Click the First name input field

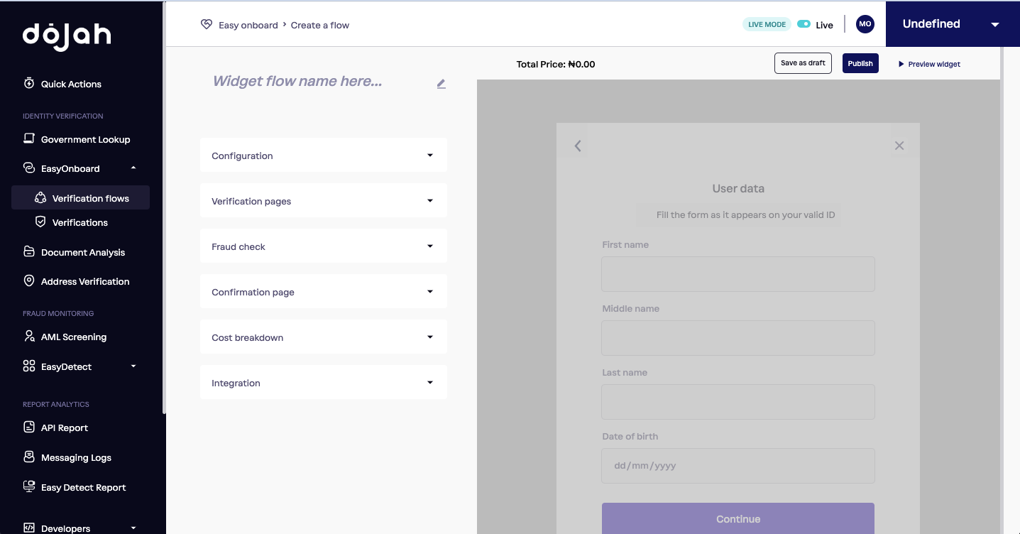tap(738, 274)
